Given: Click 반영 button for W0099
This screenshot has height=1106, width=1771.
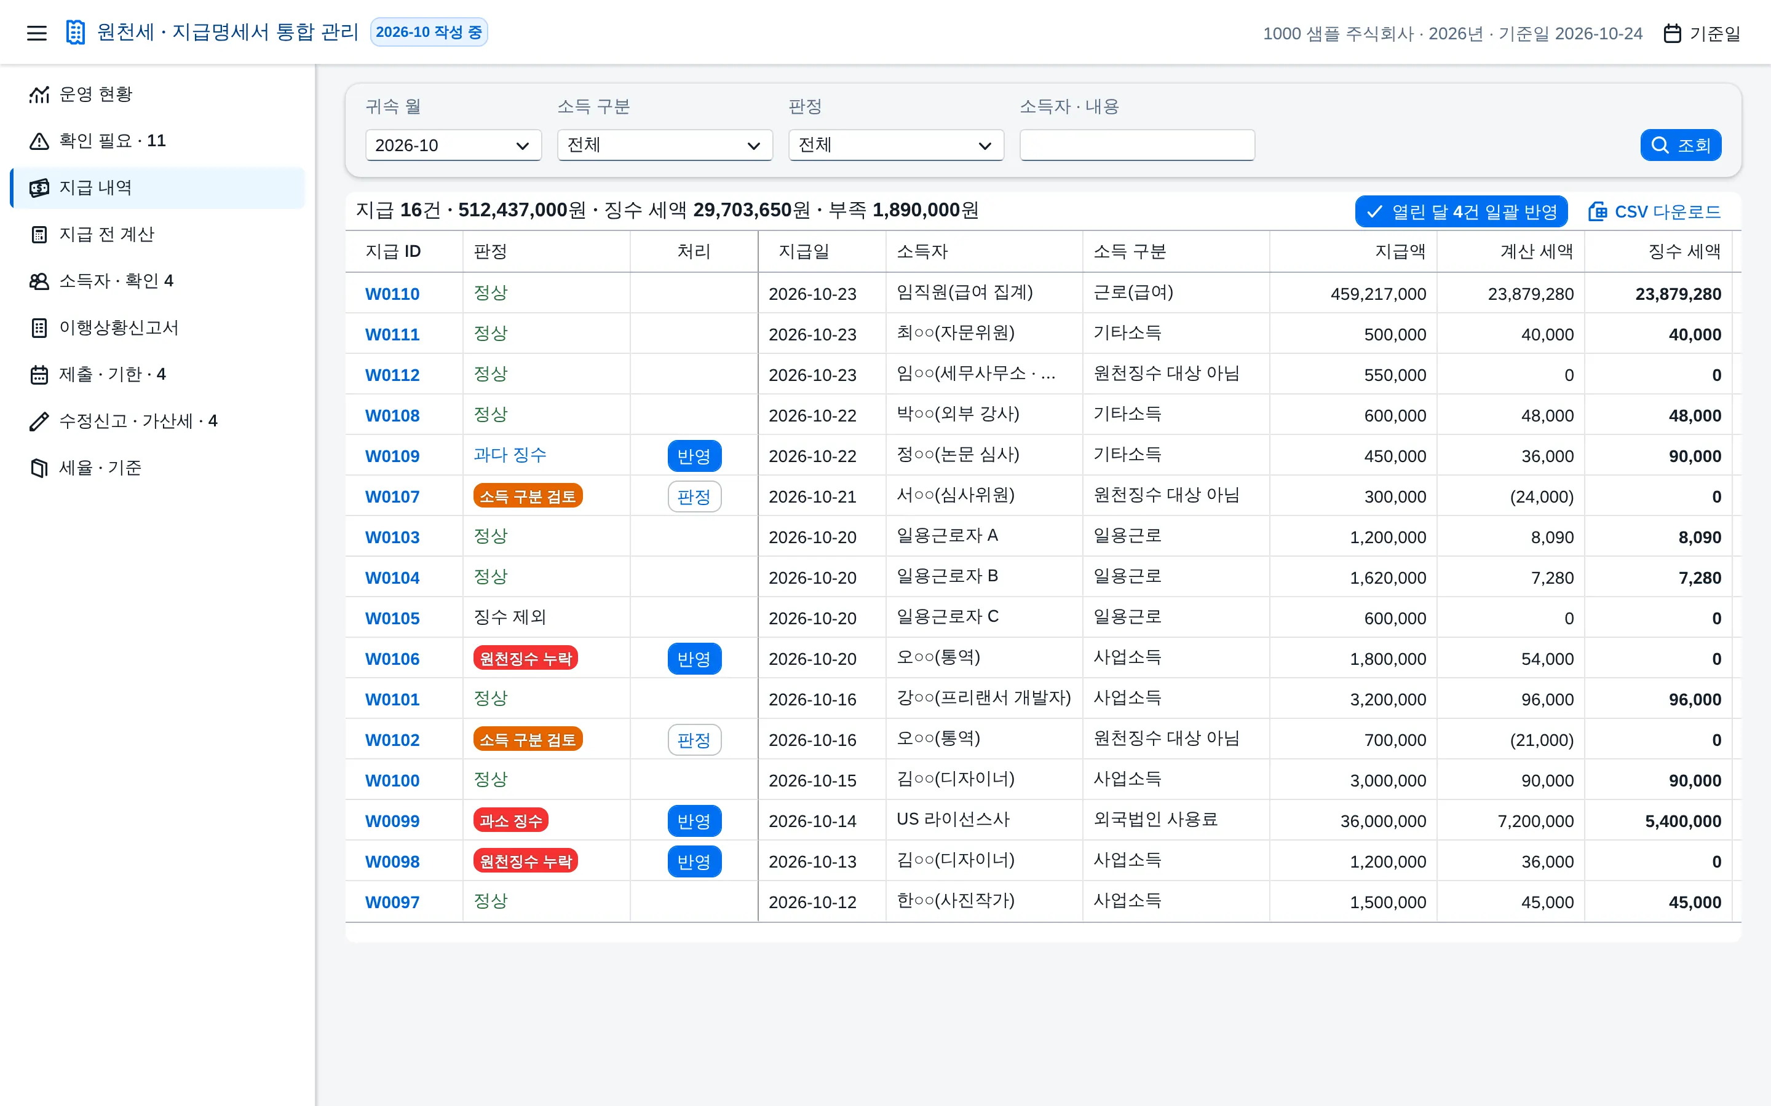Looking at the screenshot, I should click(694, 822).
